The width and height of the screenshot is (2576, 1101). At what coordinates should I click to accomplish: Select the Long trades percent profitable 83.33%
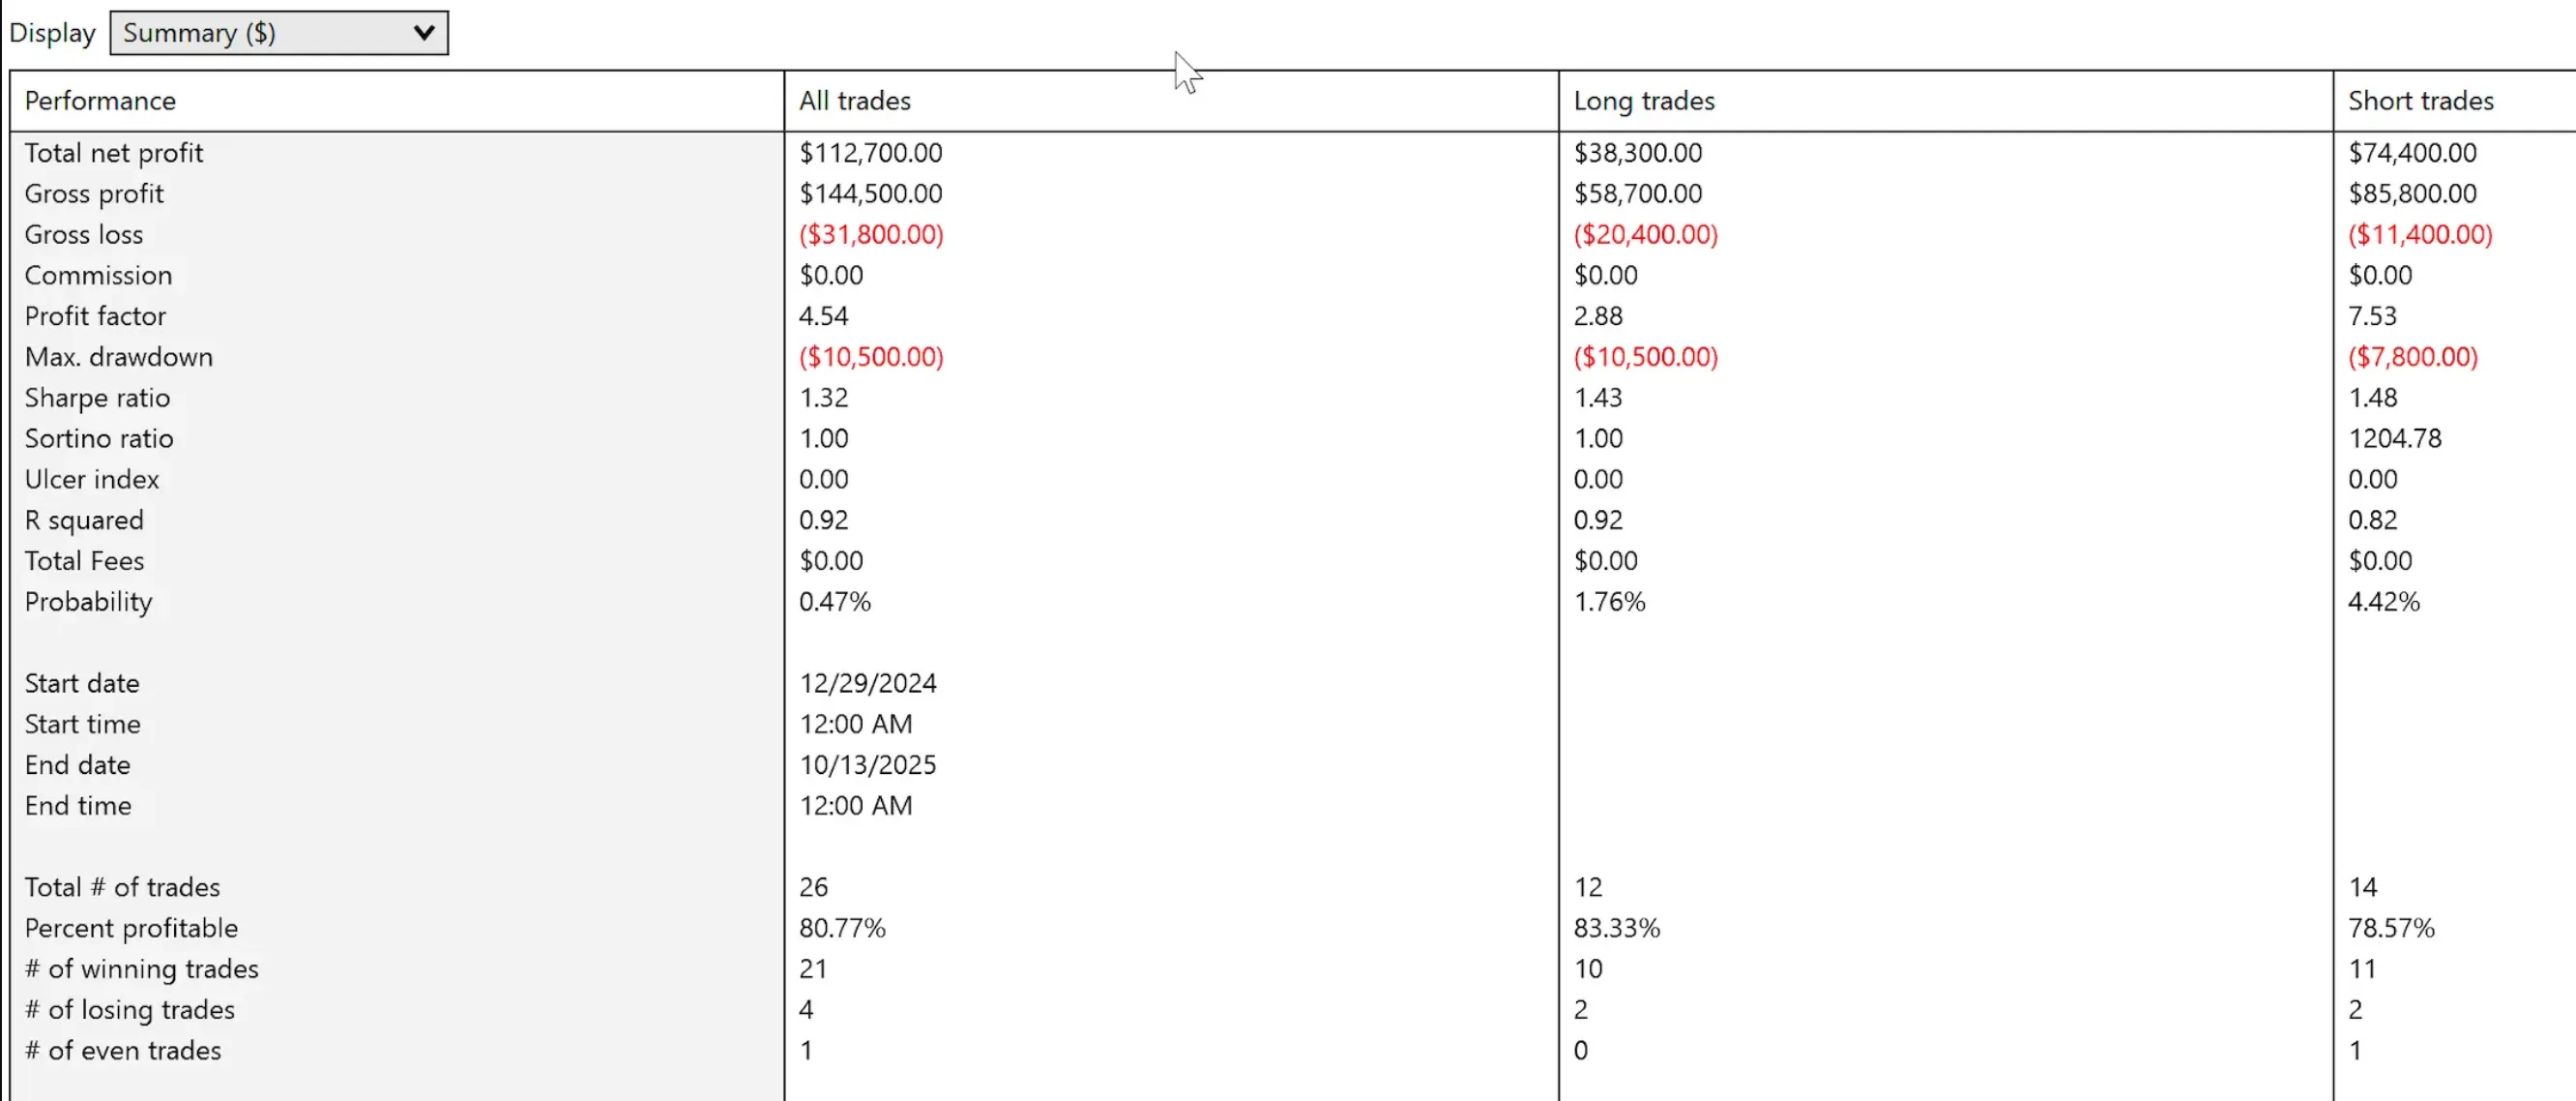tap(1616, 929)
